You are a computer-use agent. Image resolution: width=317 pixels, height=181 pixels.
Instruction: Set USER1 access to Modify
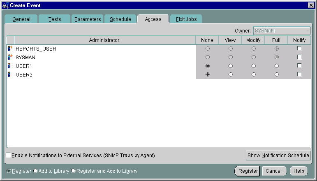pyautogui.click(x=254, y=66)
